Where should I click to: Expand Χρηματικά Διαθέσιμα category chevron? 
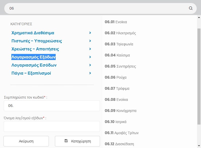coord(90,33)
